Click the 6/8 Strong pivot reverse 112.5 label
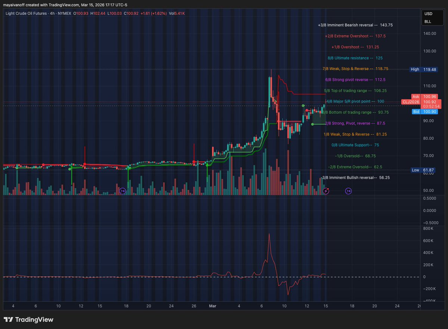Image resolution: width=448 pixels, height=329 pixels. [x=355, y=80]
